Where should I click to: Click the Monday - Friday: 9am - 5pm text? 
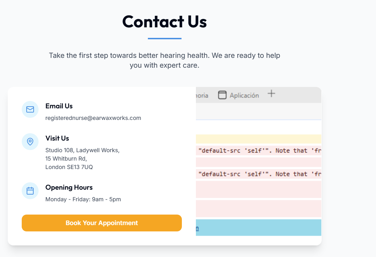coord(83,199)
